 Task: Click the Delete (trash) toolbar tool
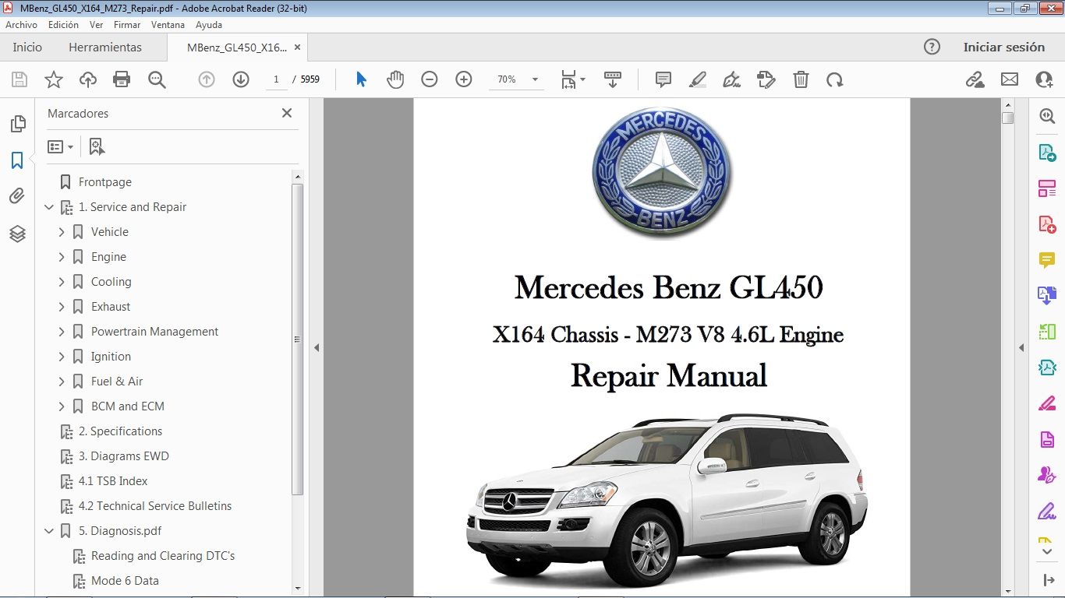click(801, 79)
